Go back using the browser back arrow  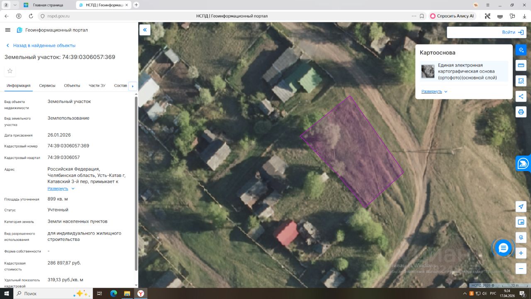tap(6, 16)
